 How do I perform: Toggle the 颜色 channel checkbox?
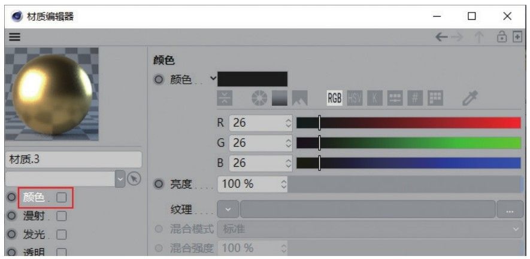pos(62,197)
